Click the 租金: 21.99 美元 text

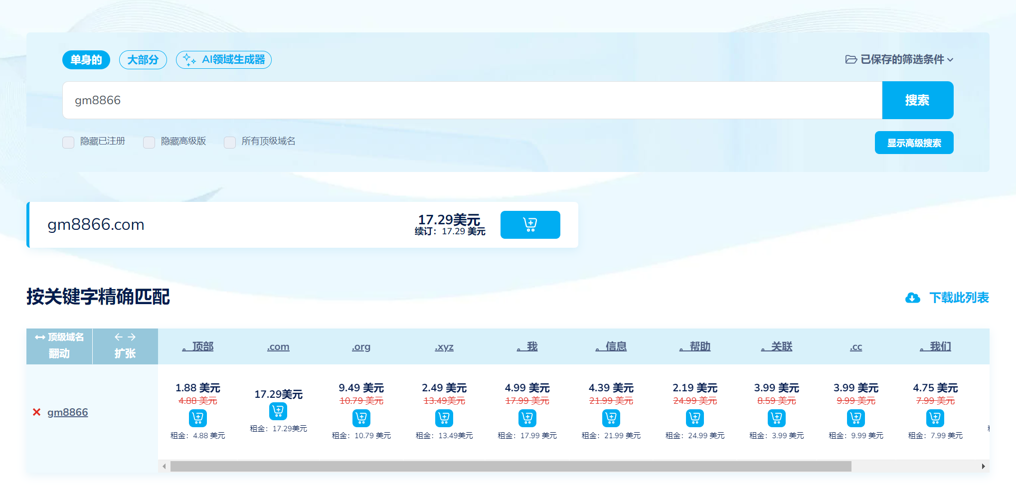point(611,436)
